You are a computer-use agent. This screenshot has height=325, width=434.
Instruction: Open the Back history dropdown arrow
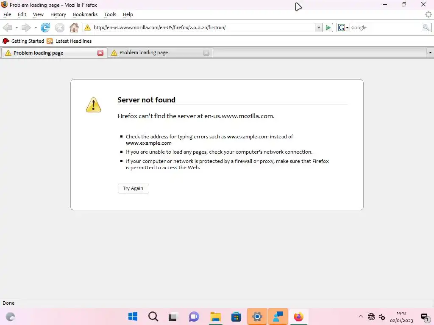pos(17,28)
